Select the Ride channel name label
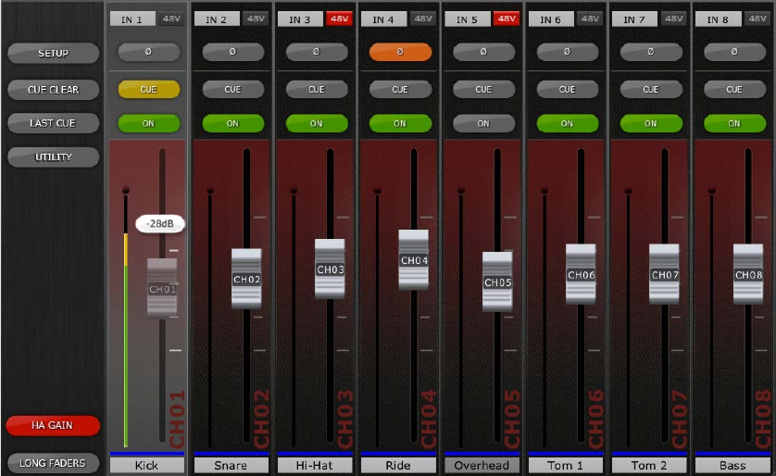776x476 pixels. point(398,466)
